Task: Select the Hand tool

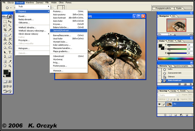Action: pyautogui.click(x=5, y=66)
